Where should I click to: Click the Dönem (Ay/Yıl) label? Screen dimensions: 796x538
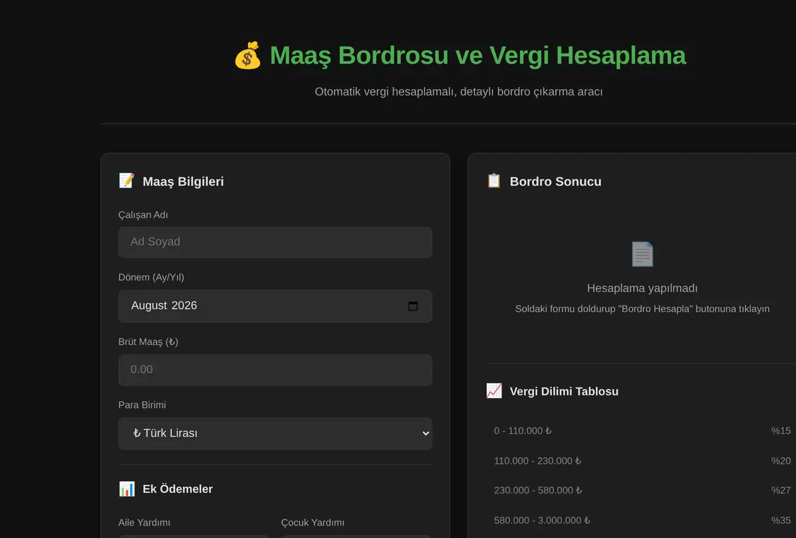pos(151,277)
